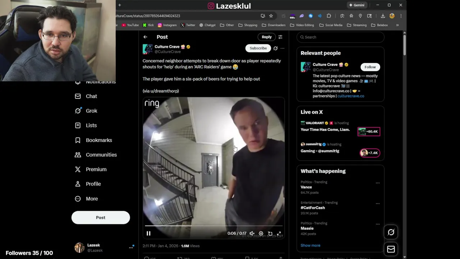Image resolution: width=460 pixels, height=259 pixels.
Task: Open the blue sound-waves extension
Action: (319, 16)
